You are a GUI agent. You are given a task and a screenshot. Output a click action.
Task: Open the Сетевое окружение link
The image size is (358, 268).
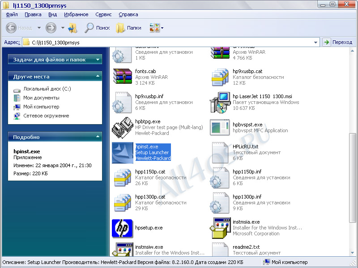click(x=46, y=116)
